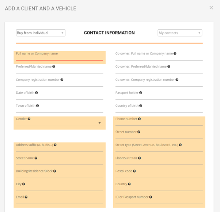Open the Gender selection dropdown

point(60,123)
